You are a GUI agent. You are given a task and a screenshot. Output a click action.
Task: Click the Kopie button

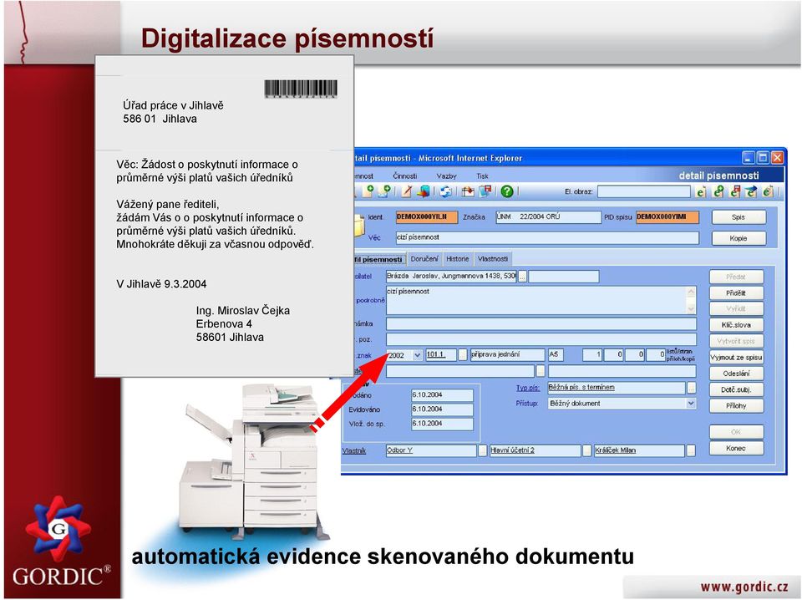[x=739, y=238]
